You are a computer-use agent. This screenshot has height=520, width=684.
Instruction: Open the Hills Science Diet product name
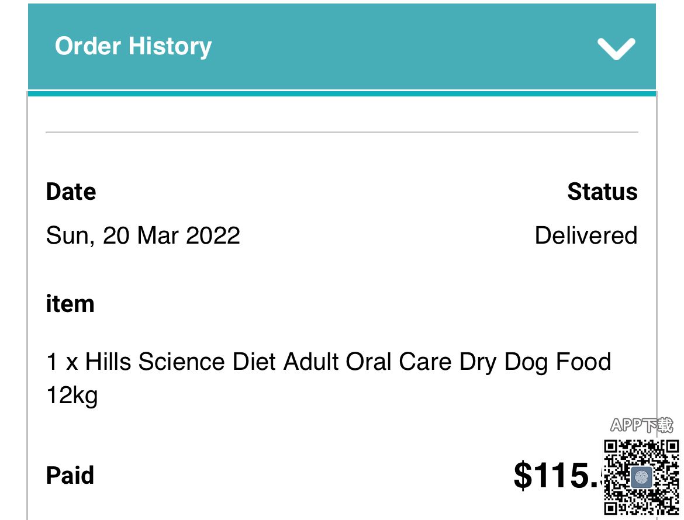point(328,362)
